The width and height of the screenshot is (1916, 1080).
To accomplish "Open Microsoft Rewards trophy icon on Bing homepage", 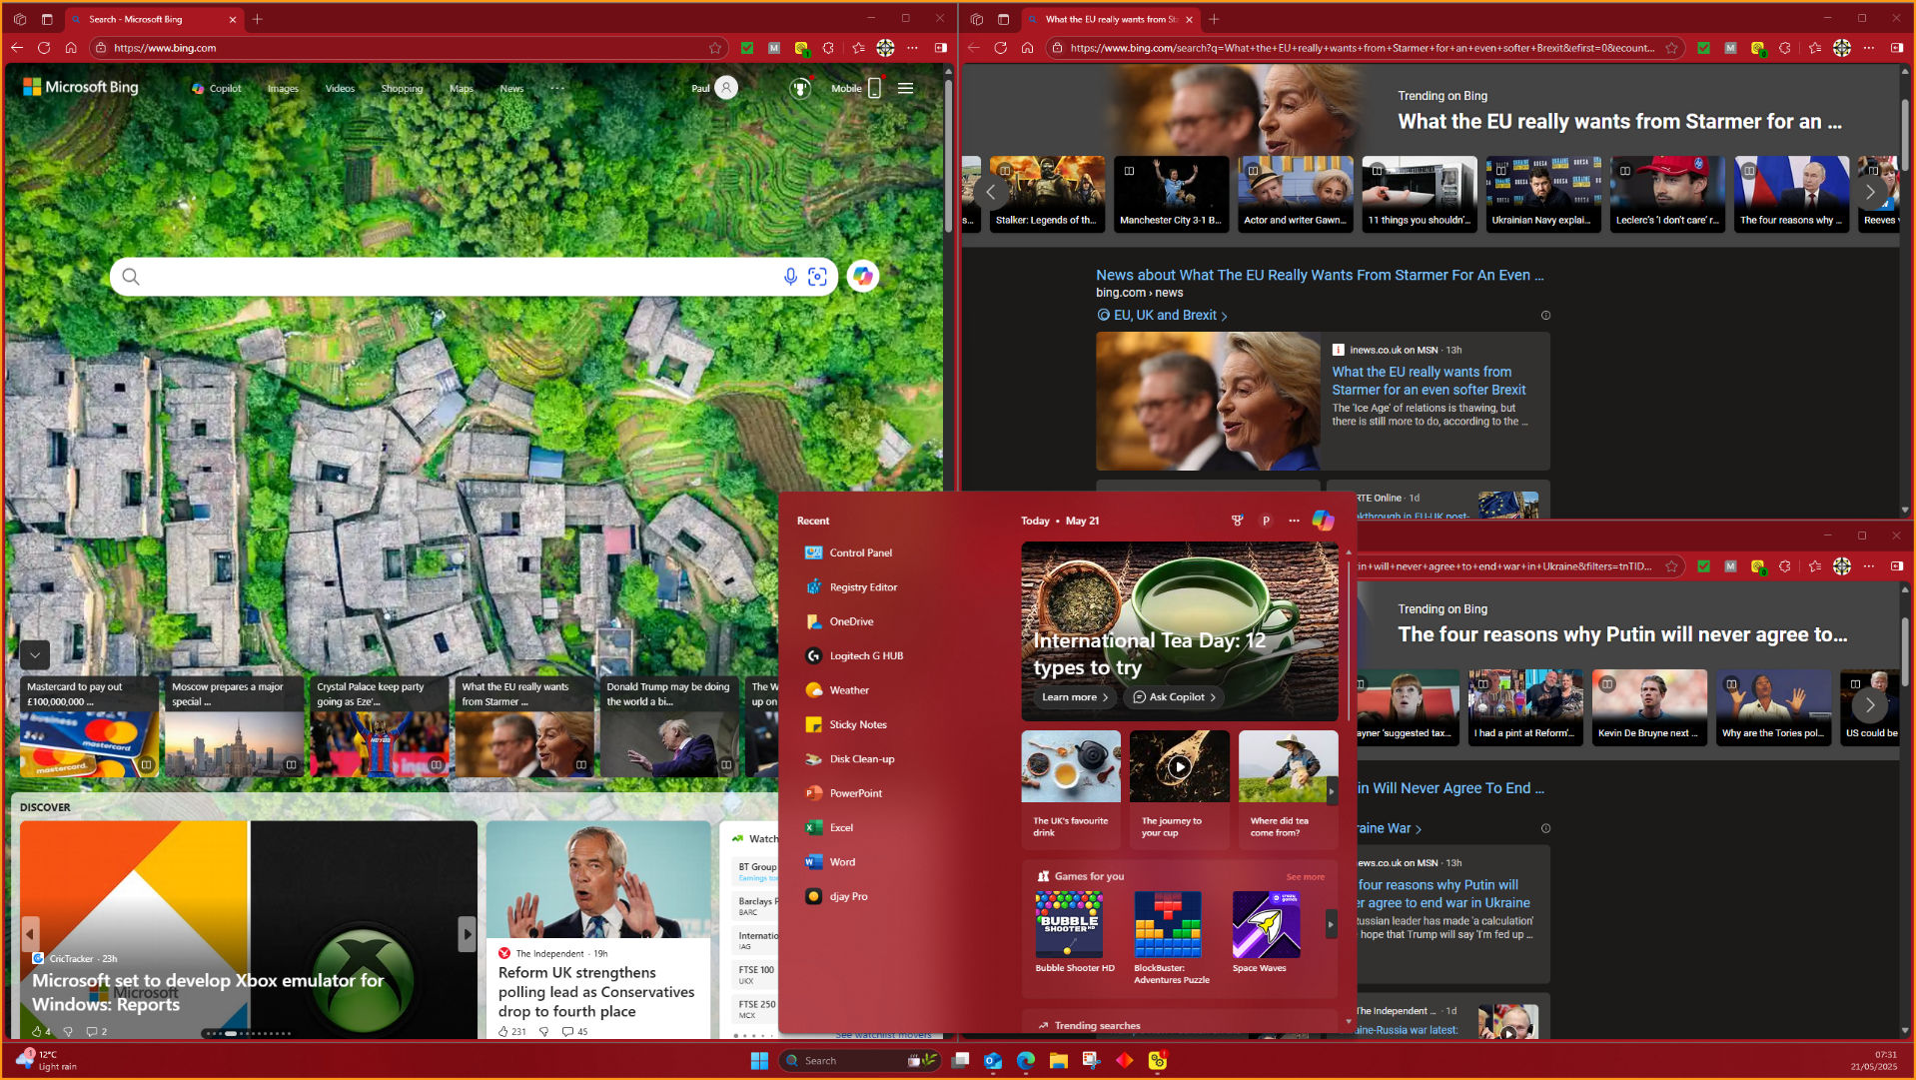I will 800,88.
